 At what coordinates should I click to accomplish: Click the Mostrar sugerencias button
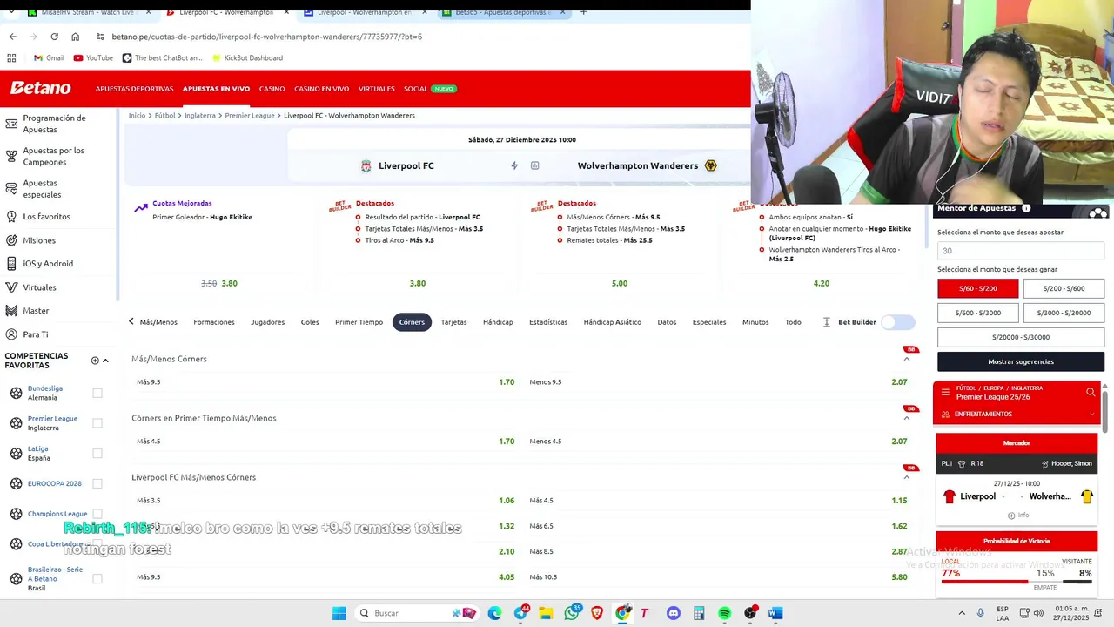[1021, 361]
